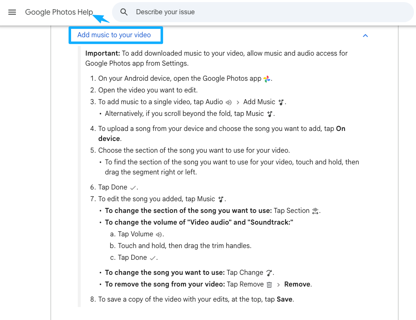
Task: Click the chevron between Audio and Add Music
Action: (x=238, y=102)
